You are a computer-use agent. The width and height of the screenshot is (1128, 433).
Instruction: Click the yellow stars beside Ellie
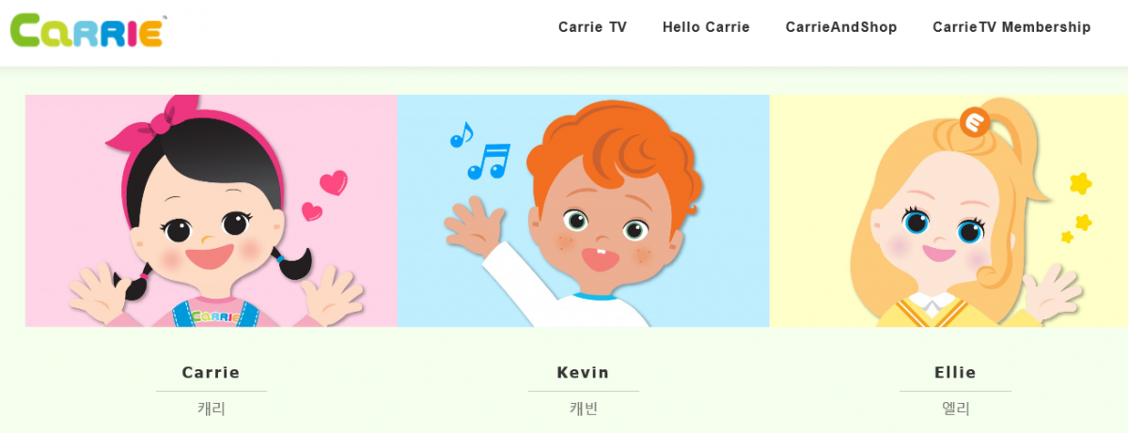(1076, 207)
